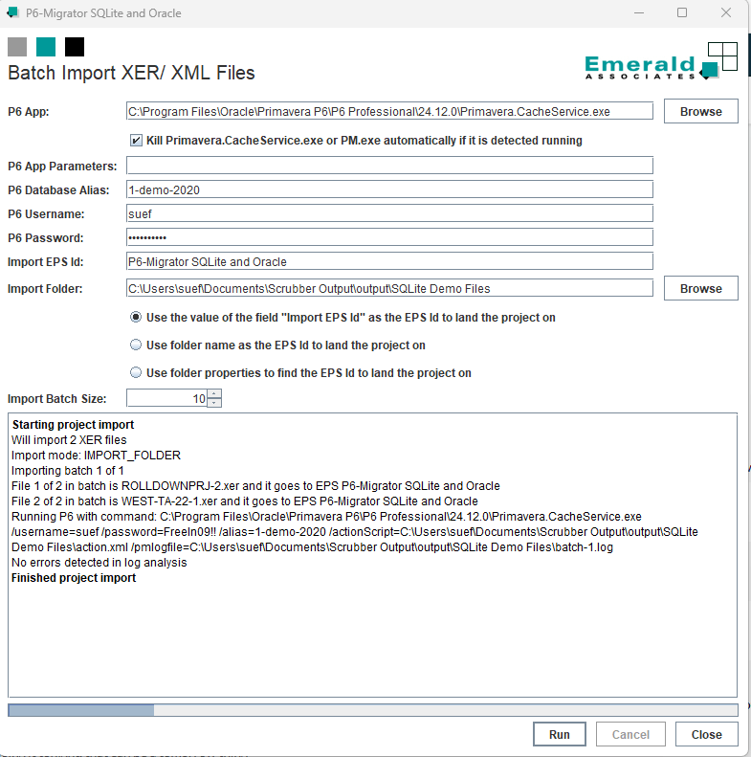Increase Import Batch Size with up arrow
This screenshot has height=757, width=751.
click(x=214, y=394)
